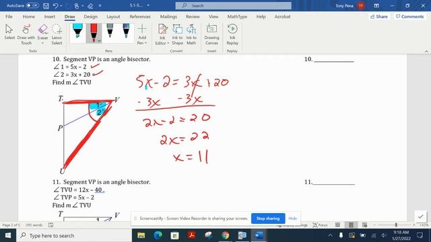Open Ink Editor tool
This screenshot has height=242, width=431.
(x=162, y=34)
